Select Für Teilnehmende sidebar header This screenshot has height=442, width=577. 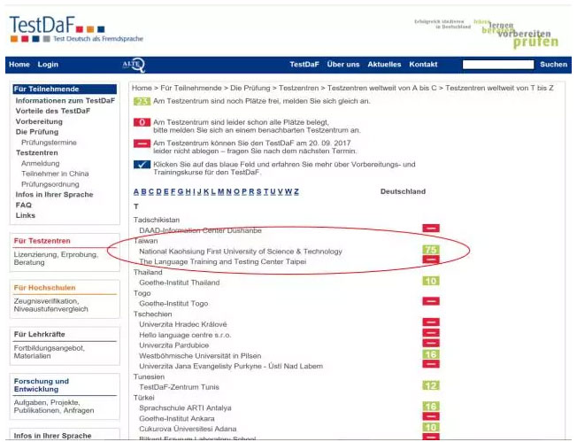[x=65, y=89]
